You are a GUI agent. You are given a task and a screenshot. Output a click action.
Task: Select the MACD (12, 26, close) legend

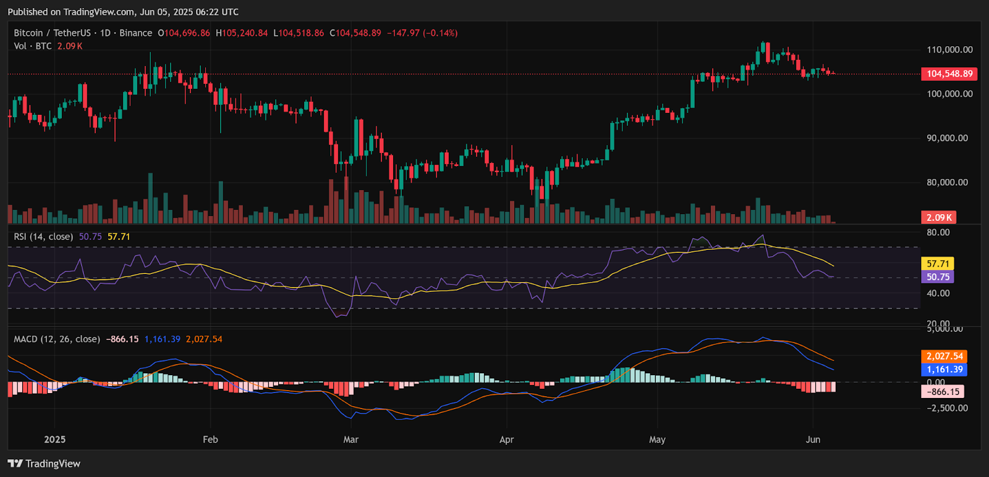pyautogui.click(x=57, y=339)
